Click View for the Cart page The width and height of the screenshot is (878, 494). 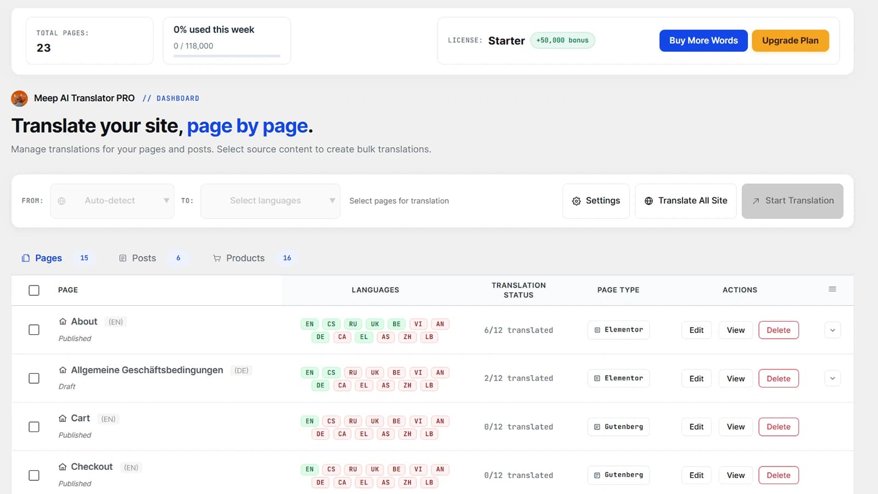tap(736, 426)
